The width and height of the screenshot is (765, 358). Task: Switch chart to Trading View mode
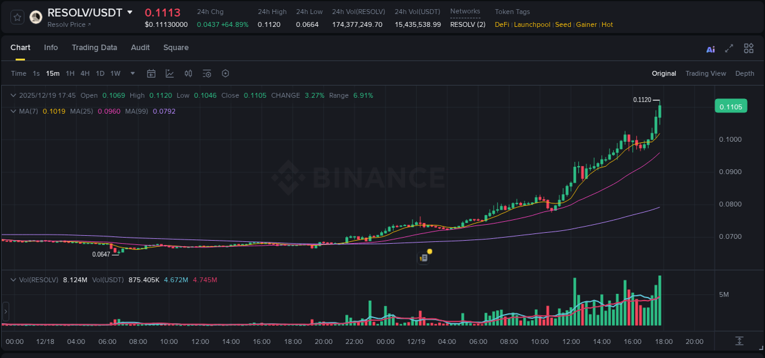point(706,73)
